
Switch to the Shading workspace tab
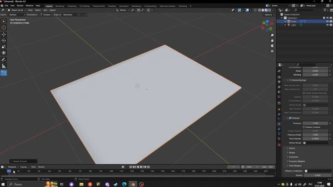[112, 6]
